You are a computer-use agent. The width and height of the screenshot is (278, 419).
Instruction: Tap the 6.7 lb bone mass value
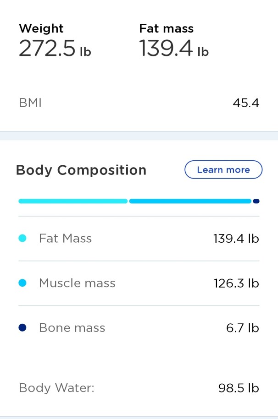tap(243, 328)
